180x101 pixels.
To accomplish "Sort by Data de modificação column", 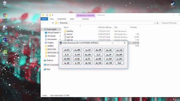I will point(105,27).
